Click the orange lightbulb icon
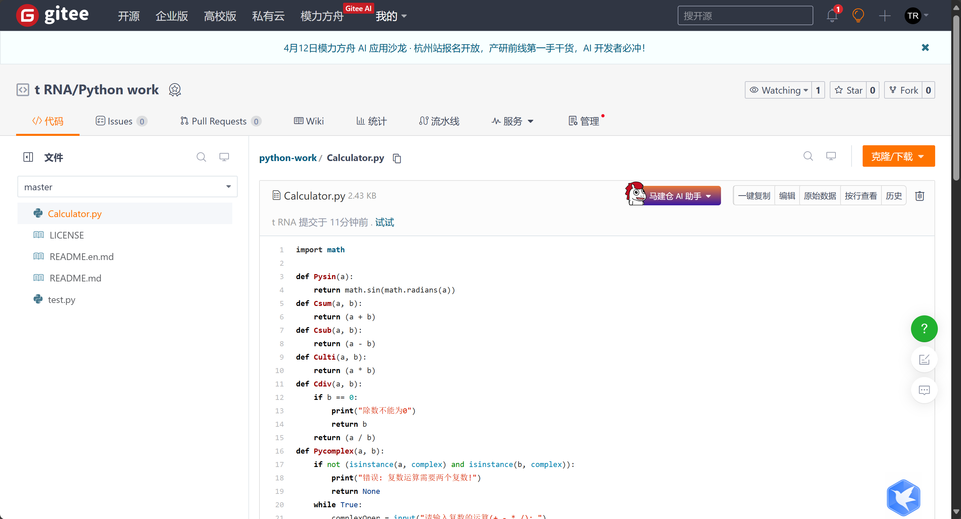 [x=858, y=16]
